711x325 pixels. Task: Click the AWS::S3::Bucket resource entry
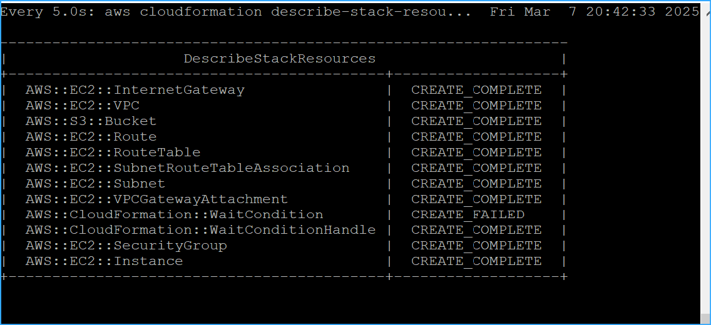pyautogui.click(x=91, y=121)
